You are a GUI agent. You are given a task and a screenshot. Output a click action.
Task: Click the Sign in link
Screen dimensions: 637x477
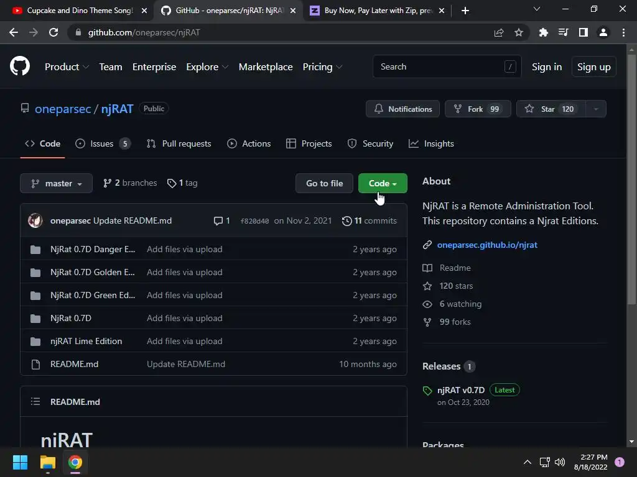547,67
